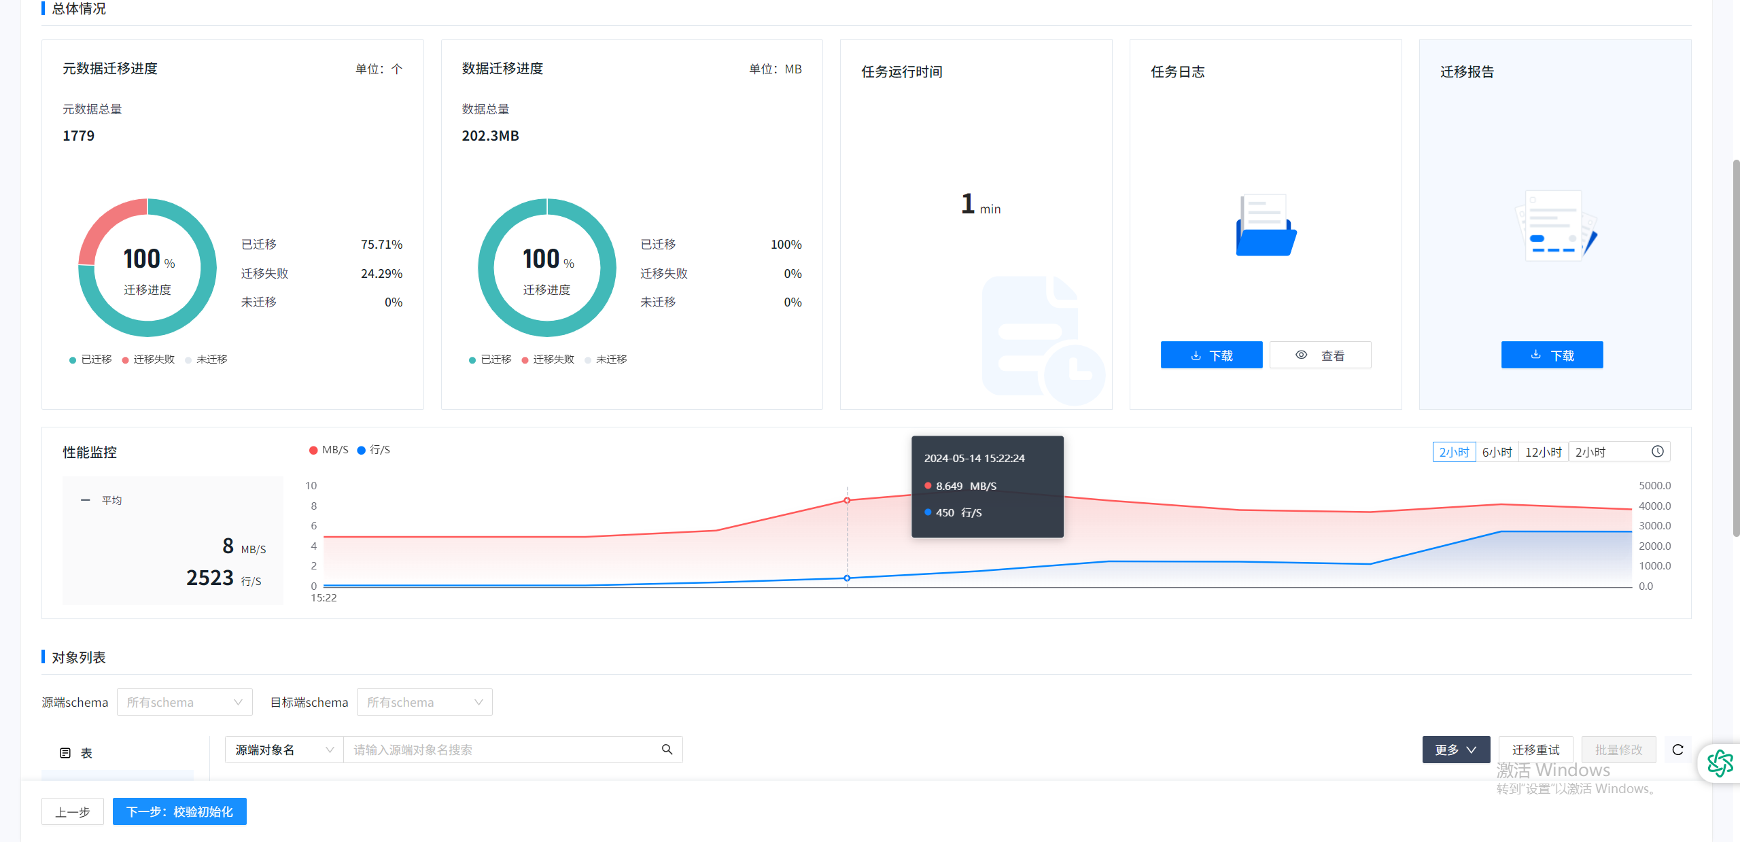1740x842 pixels.
Task: Click the task log folder icon
Action: click(x=1266, y=226)
